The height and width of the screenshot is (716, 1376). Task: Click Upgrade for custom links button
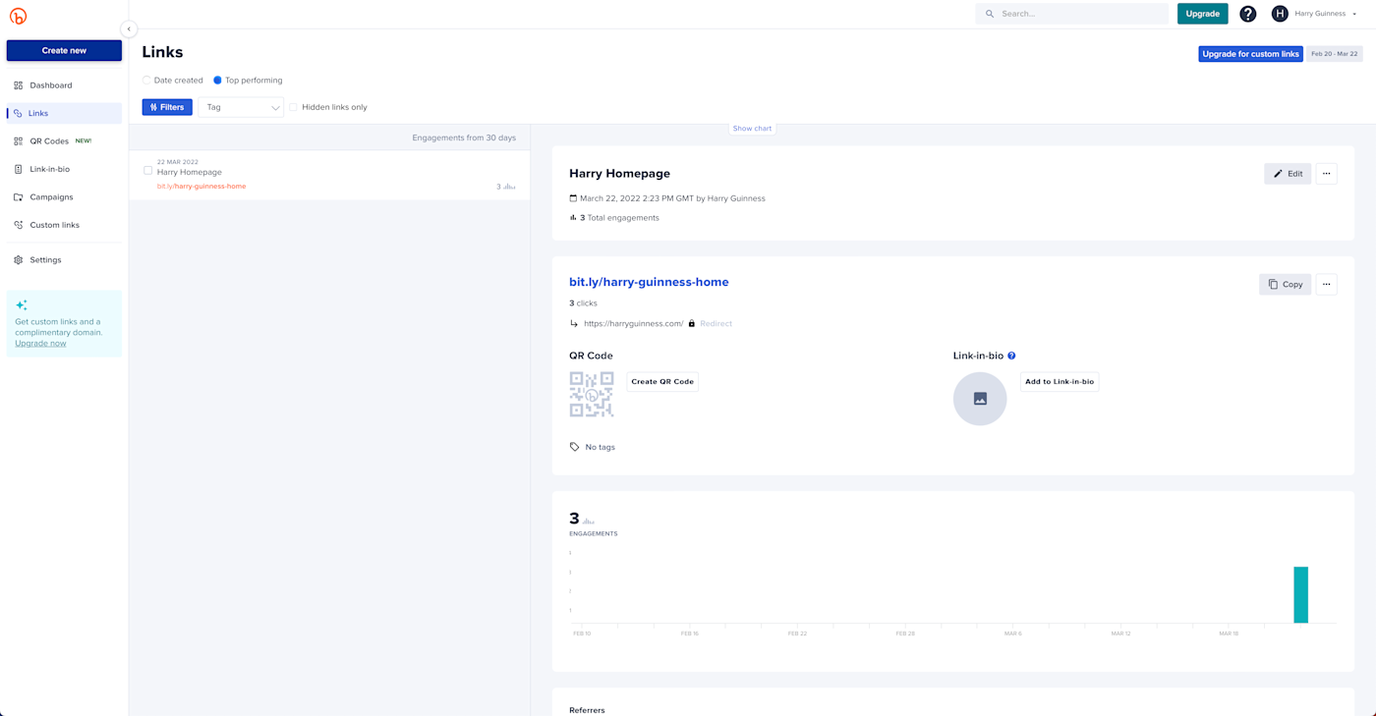[1250, 54]
